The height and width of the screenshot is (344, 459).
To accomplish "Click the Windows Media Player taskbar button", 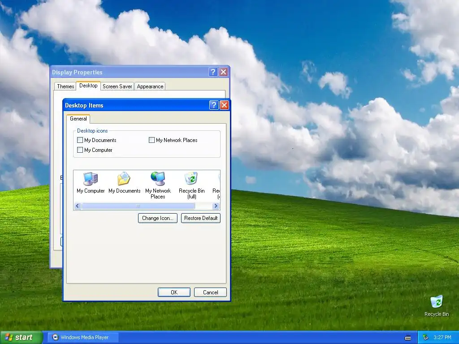I will (x=83, y=337).
